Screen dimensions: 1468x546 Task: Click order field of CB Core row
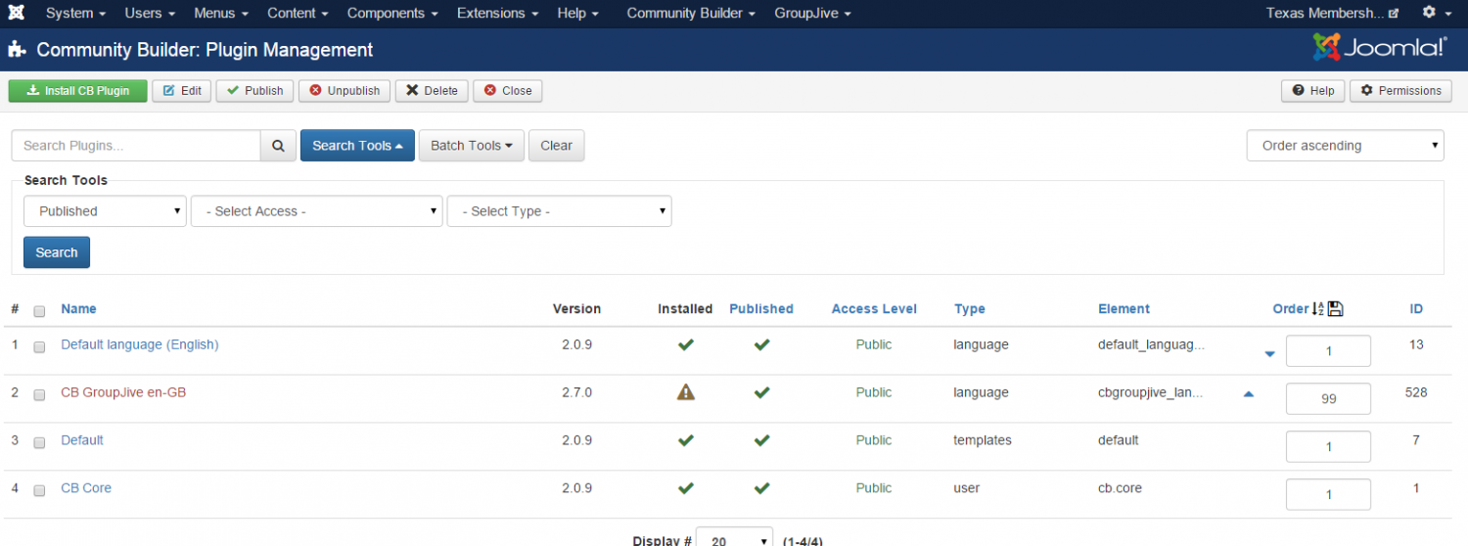click(1328, 494)
